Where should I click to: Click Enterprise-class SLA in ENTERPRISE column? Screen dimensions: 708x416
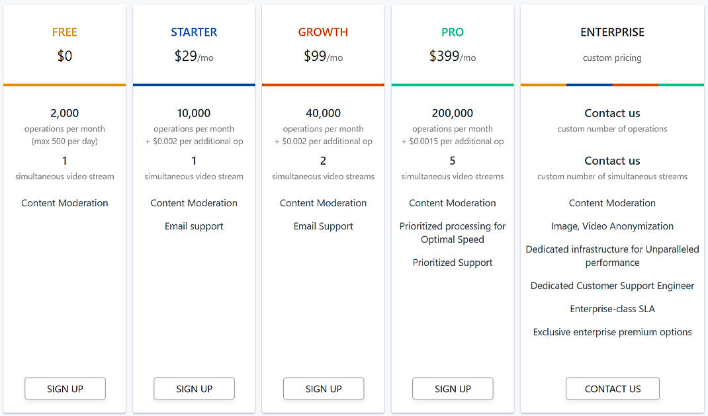pyautogui.click(x=612, y=309)
